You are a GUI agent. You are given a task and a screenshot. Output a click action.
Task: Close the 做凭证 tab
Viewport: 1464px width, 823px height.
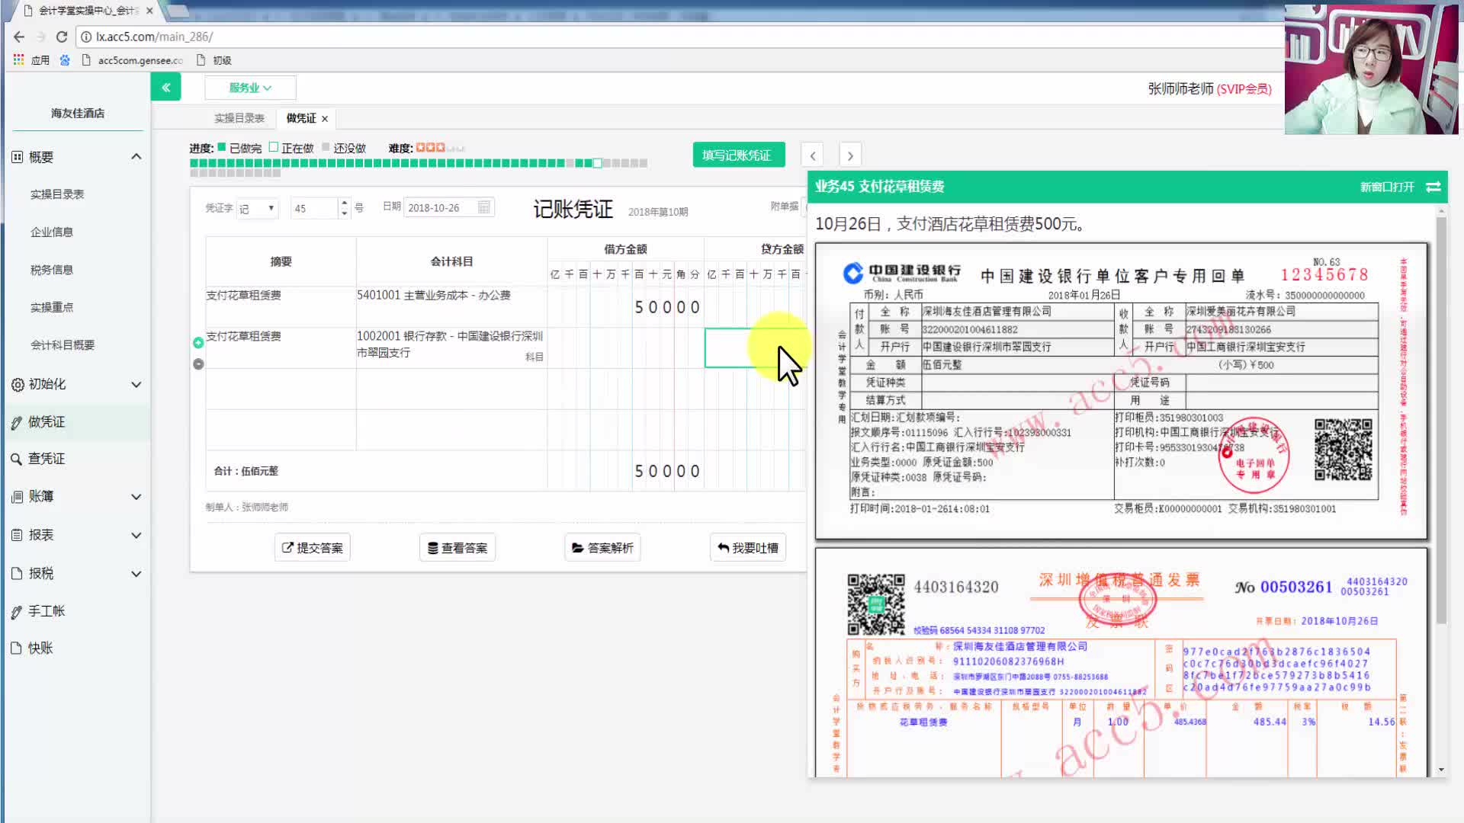pos(325,119)
